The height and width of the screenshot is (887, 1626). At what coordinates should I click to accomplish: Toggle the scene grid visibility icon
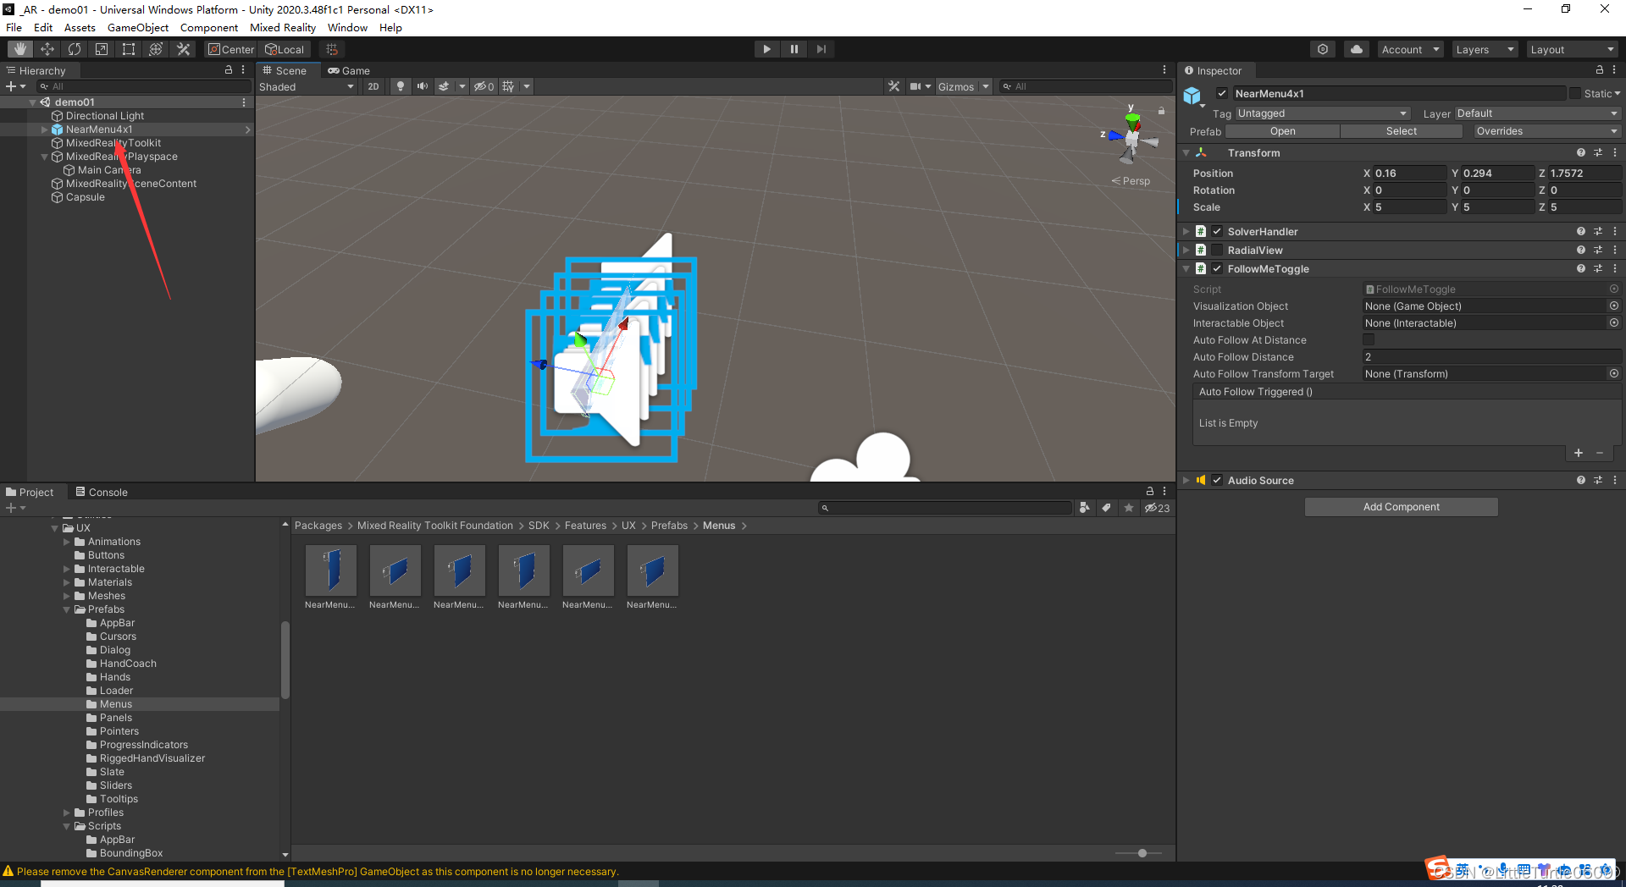(x=508, y=86)
